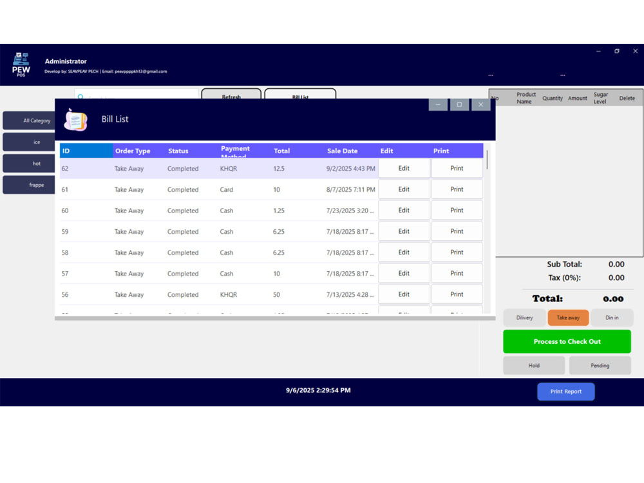Click the Refresh button
Image resolution: width=644 pixels, height=483 pixels.
[231, 94]
